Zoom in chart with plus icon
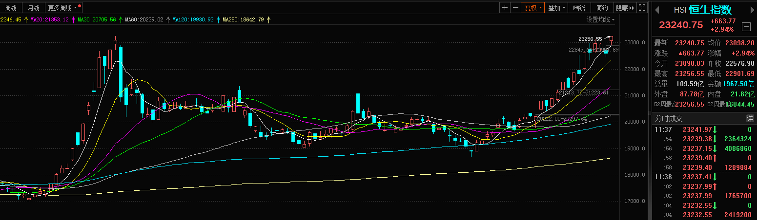 pyautogui.click(x=505, y=7)
